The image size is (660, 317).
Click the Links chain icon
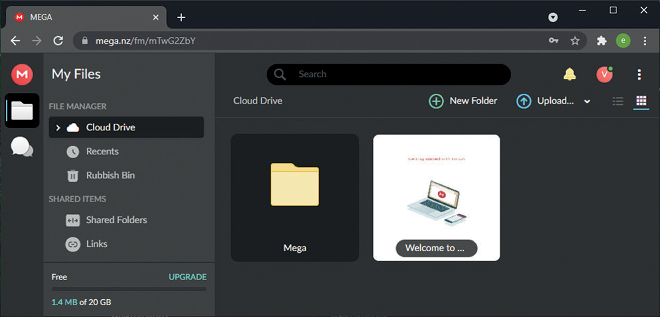coord(73,245)
